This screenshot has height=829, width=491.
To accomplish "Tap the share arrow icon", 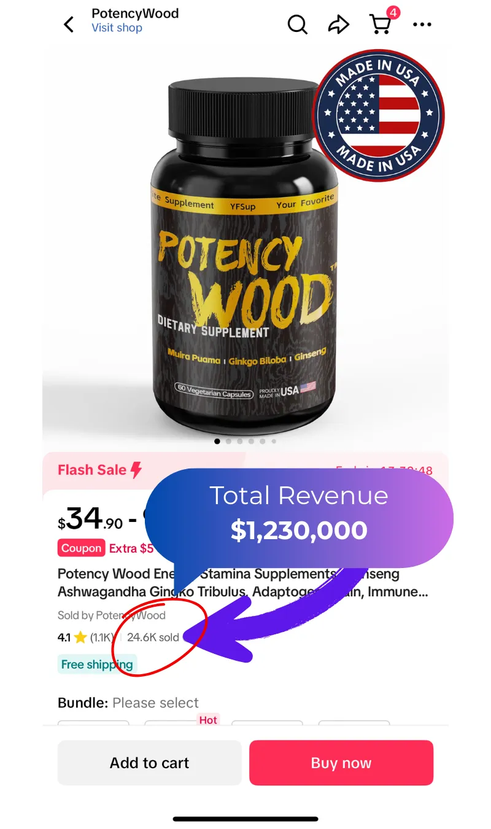I will [x=338, y=25].
